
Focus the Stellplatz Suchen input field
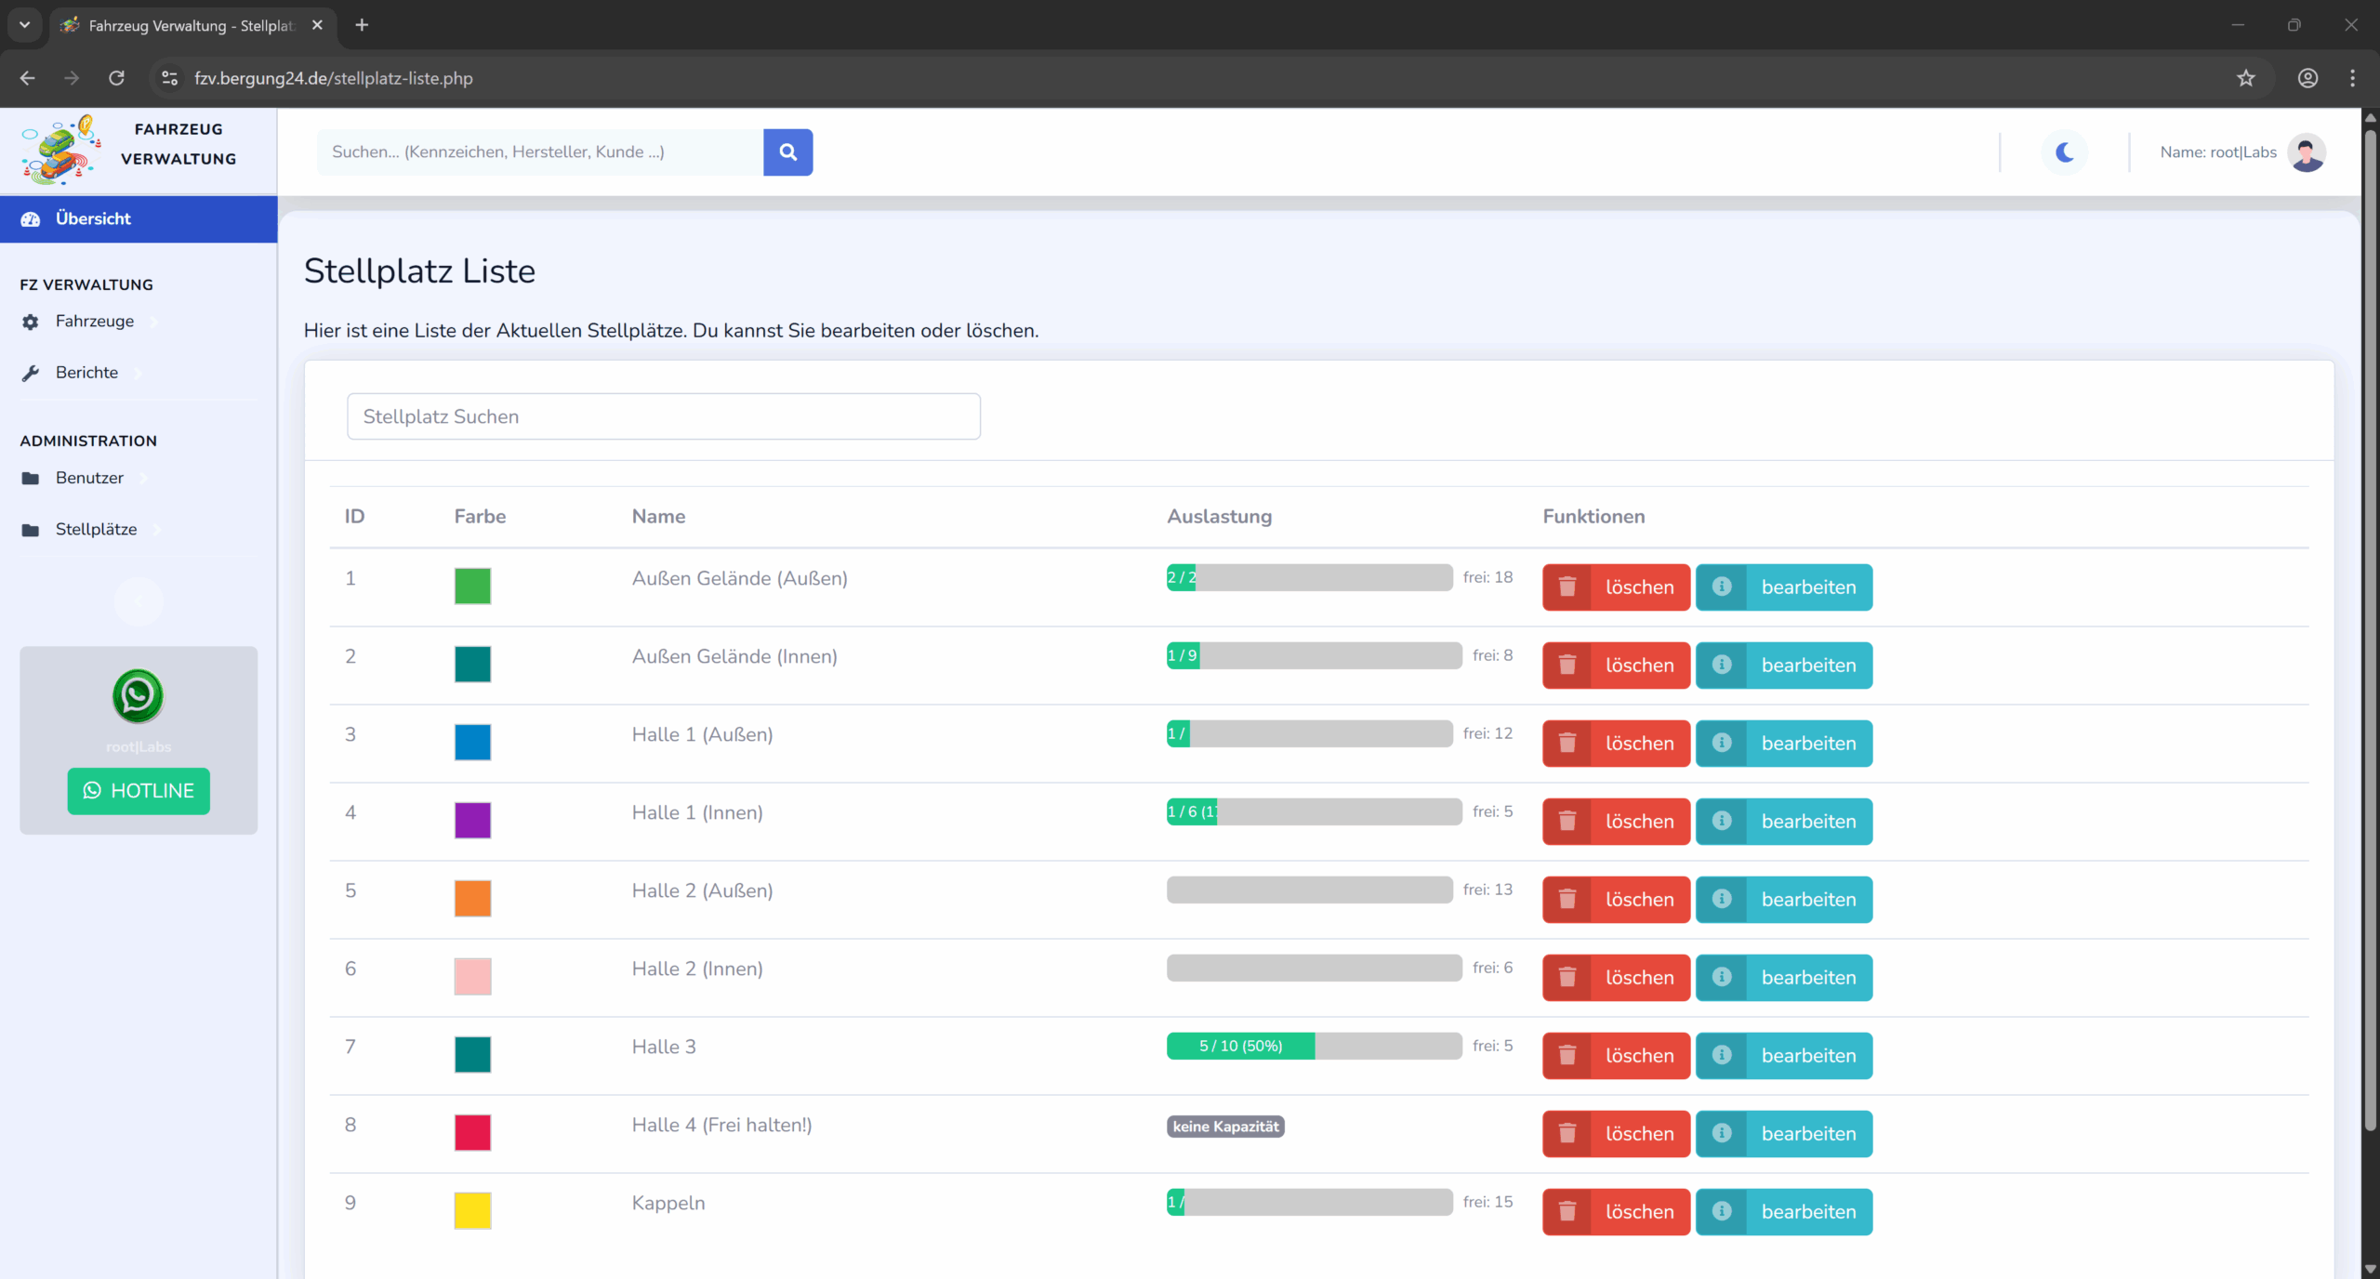[x=663, y=416]
